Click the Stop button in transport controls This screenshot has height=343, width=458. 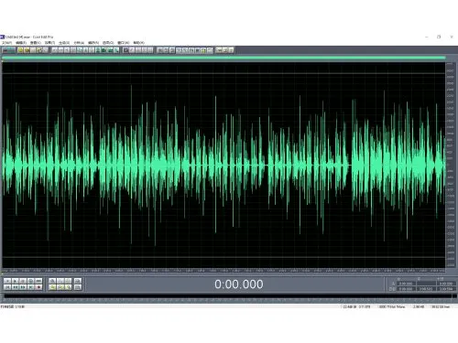(x=7, y=281)
